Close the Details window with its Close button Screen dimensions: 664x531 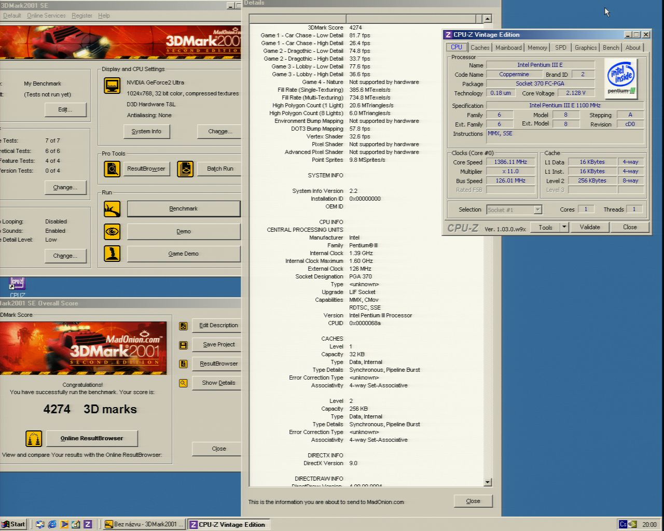(x=473, y=501)
